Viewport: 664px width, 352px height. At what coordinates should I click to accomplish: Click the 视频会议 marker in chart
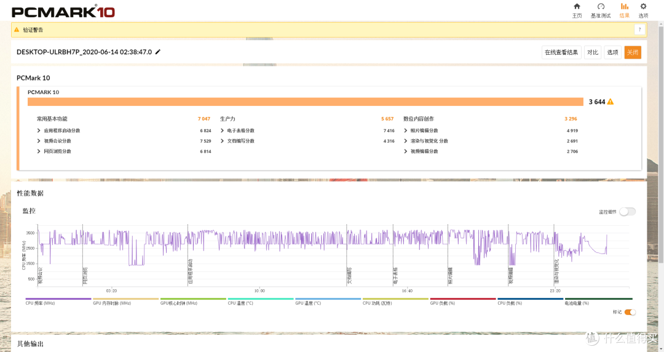[40, 276]
